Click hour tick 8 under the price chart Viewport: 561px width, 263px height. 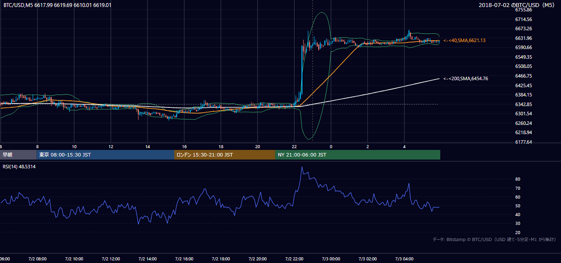pyautogui.click(x=37, y=147)
